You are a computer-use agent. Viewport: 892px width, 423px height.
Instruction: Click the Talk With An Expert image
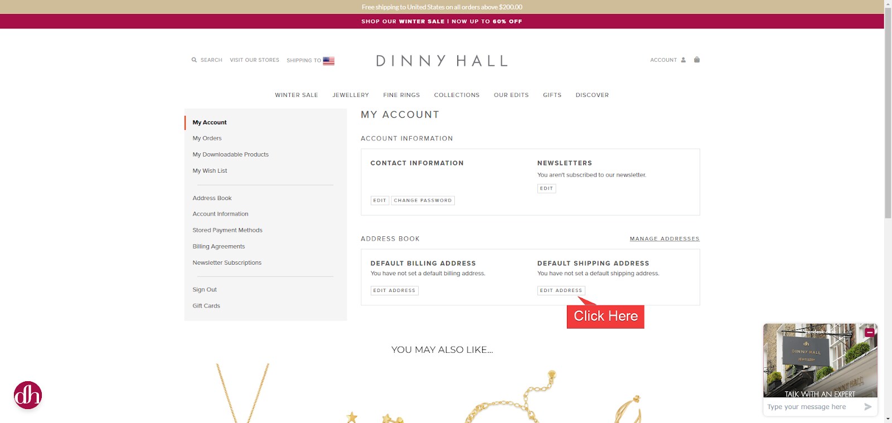click(820, 361)
